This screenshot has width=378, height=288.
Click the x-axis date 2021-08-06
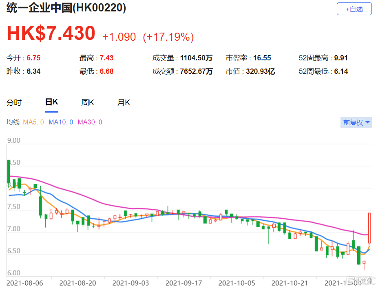click(x=24, y=283)
